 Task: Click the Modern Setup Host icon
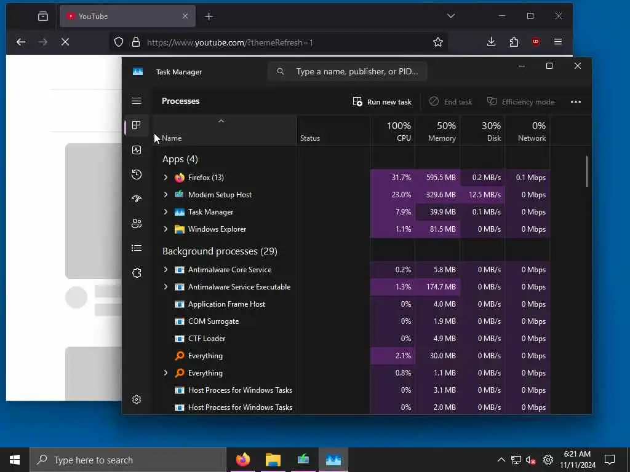180,195
